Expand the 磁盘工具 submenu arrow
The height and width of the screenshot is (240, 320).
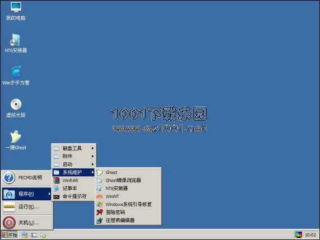click(92, 148)
